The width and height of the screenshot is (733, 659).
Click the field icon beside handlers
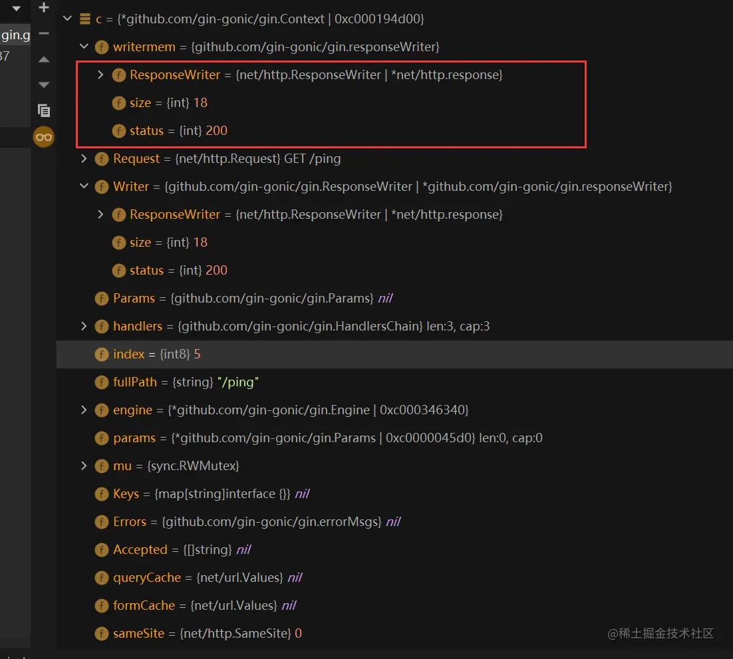102,327
